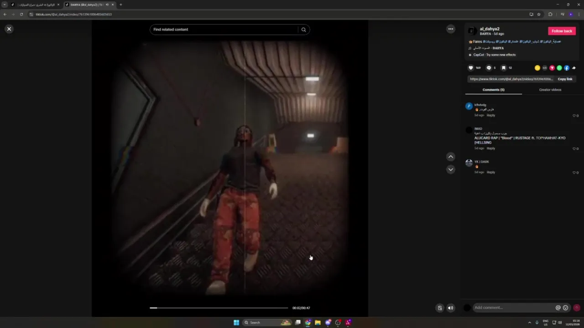The height and width of the screenshot is (328, 584).
Task: Reply to kfhdvdg's comment
Action: tap(490, 115)
